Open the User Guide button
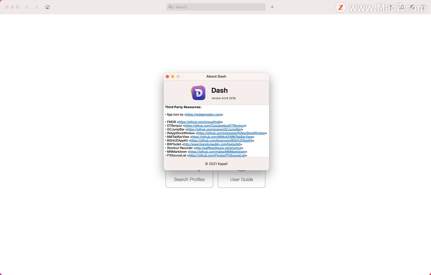 coord(242,179)
